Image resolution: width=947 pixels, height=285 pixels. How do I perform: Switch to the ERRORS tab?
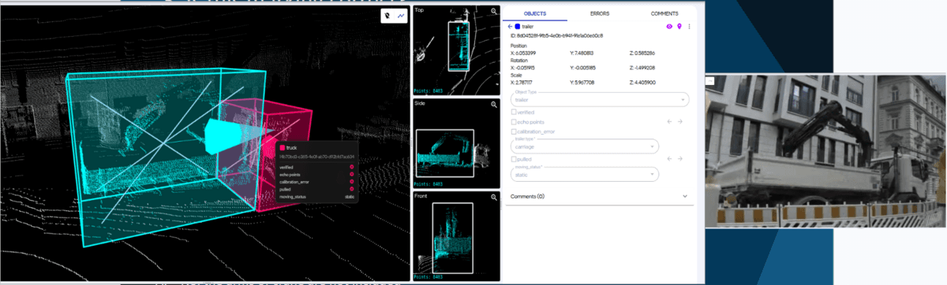tap(599, 14)
